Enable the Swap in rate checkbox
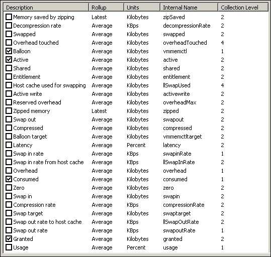The height and width of the screenshot is (257, 271). 9,154
